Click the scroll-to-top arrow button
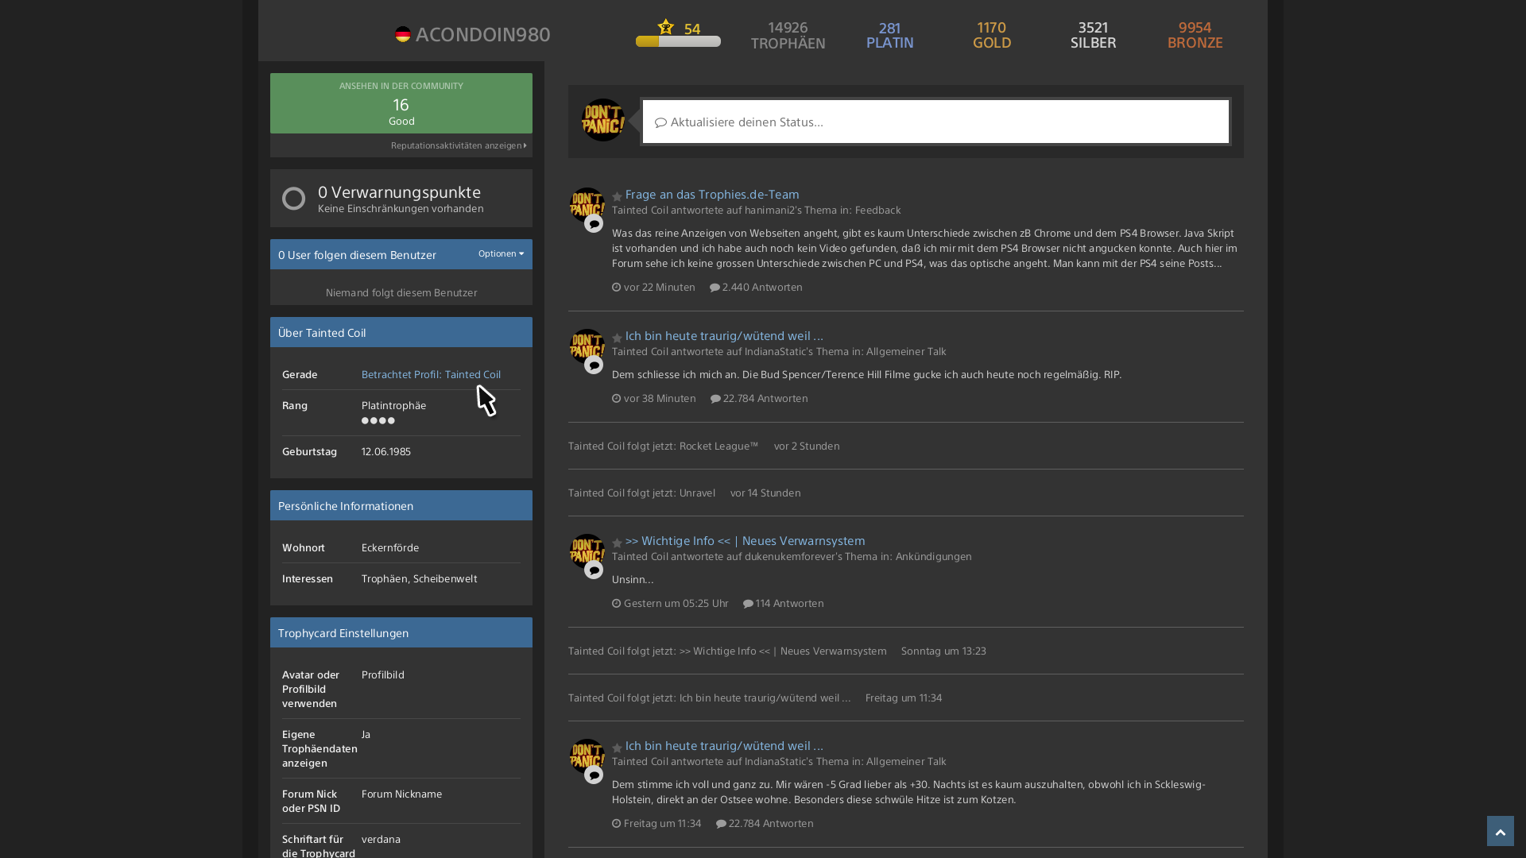1526x858 pixels. click(1500, 831)
